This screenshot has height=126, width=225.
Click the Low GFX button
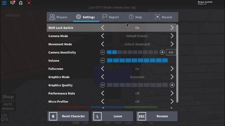[x=4, y=118]
